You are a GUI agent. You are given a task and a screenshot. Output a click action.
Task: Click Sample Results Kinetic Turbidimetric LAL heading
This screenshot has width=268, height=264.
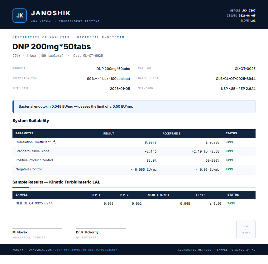(x=56, y=182)
